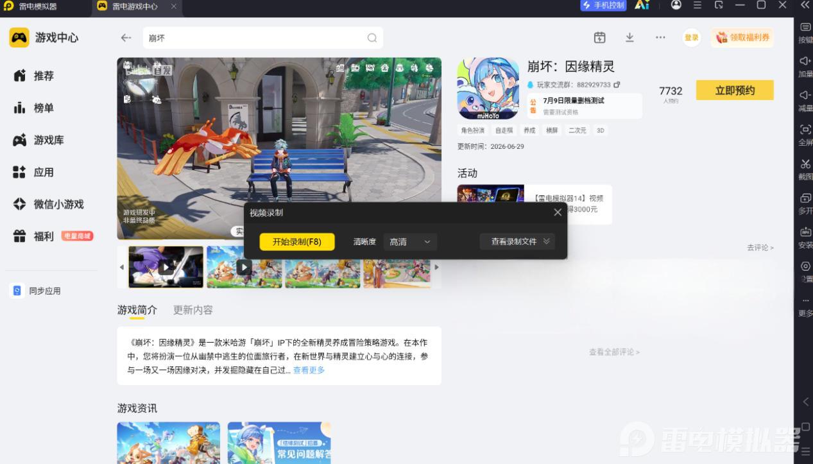Image resolution: width=813 pixels, height=464 pixels.
Task: Play the second video thumbnail
Action: point(244,266)
